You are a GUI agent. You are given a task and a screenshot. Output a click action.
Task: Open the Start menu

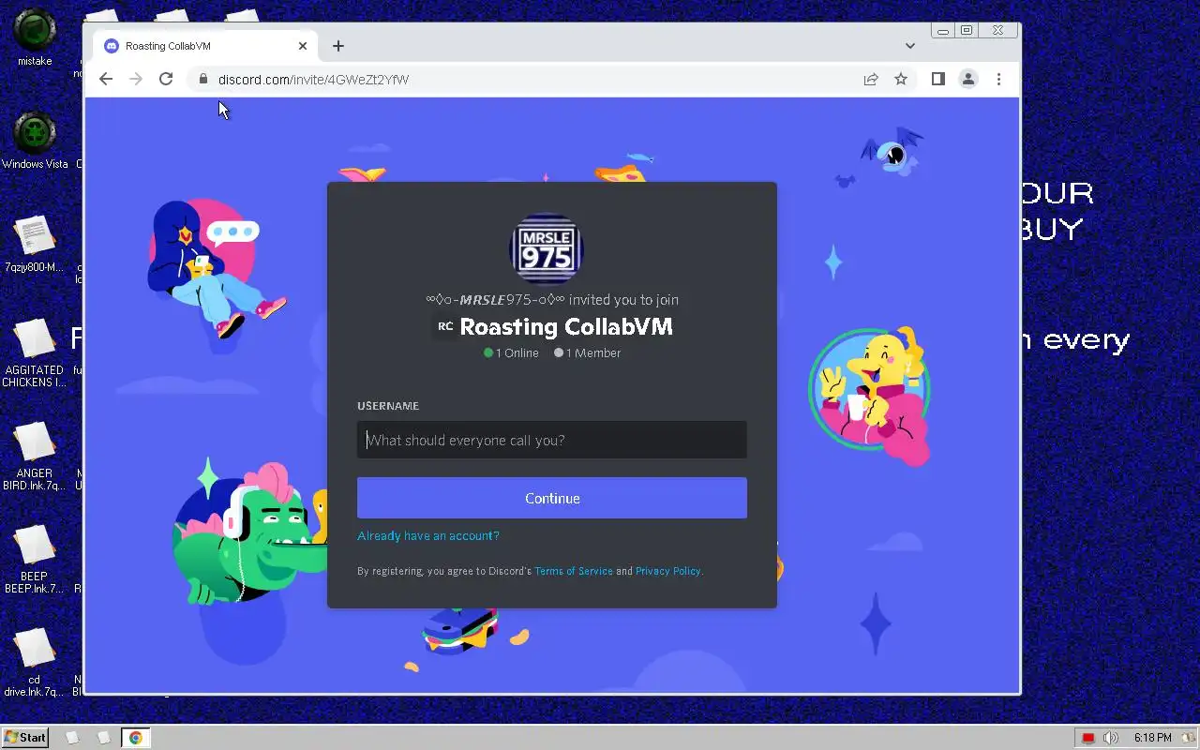(24, 738)
